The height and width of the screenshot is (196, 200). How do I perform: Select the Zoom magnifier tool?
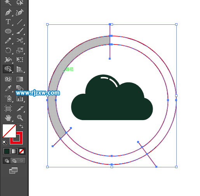[20, 118]
